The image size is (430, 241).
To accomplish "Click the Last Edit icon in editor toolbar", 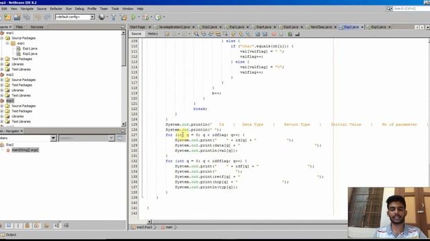I will 167,34.
